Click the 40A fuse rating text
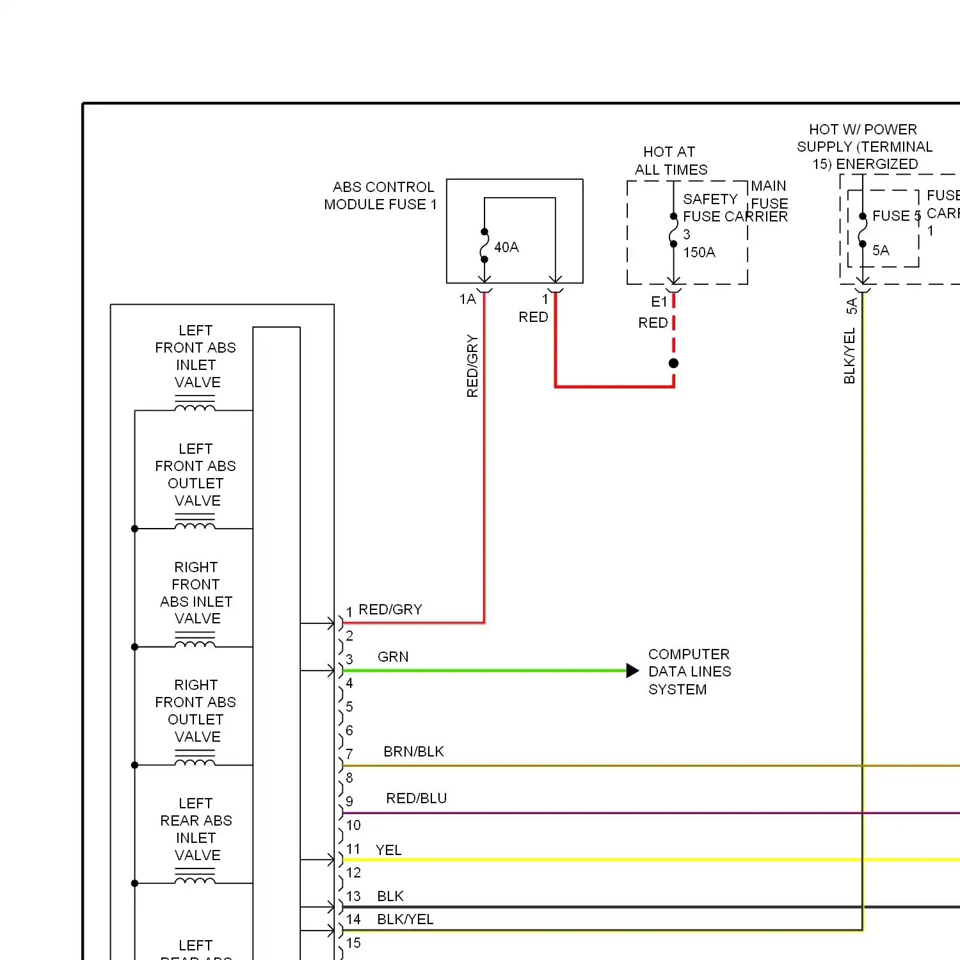 click(x=506, y=247)
